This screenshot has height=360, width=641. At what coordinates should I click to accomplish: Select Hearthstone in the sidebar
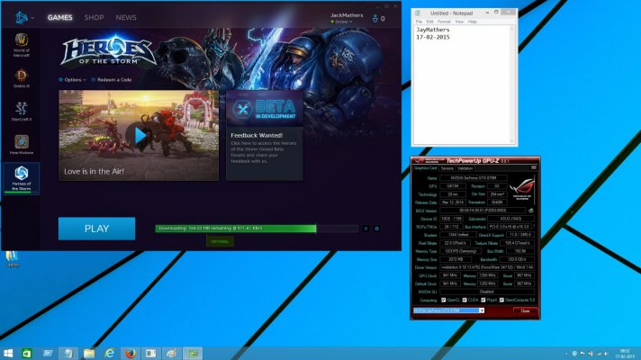[x=22, y=145]
